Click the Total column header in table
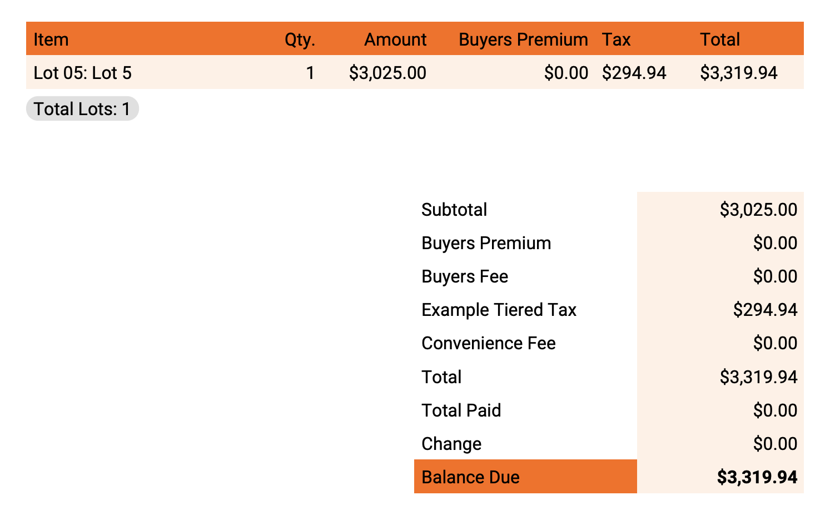The image size is (835, 515). 719,39
